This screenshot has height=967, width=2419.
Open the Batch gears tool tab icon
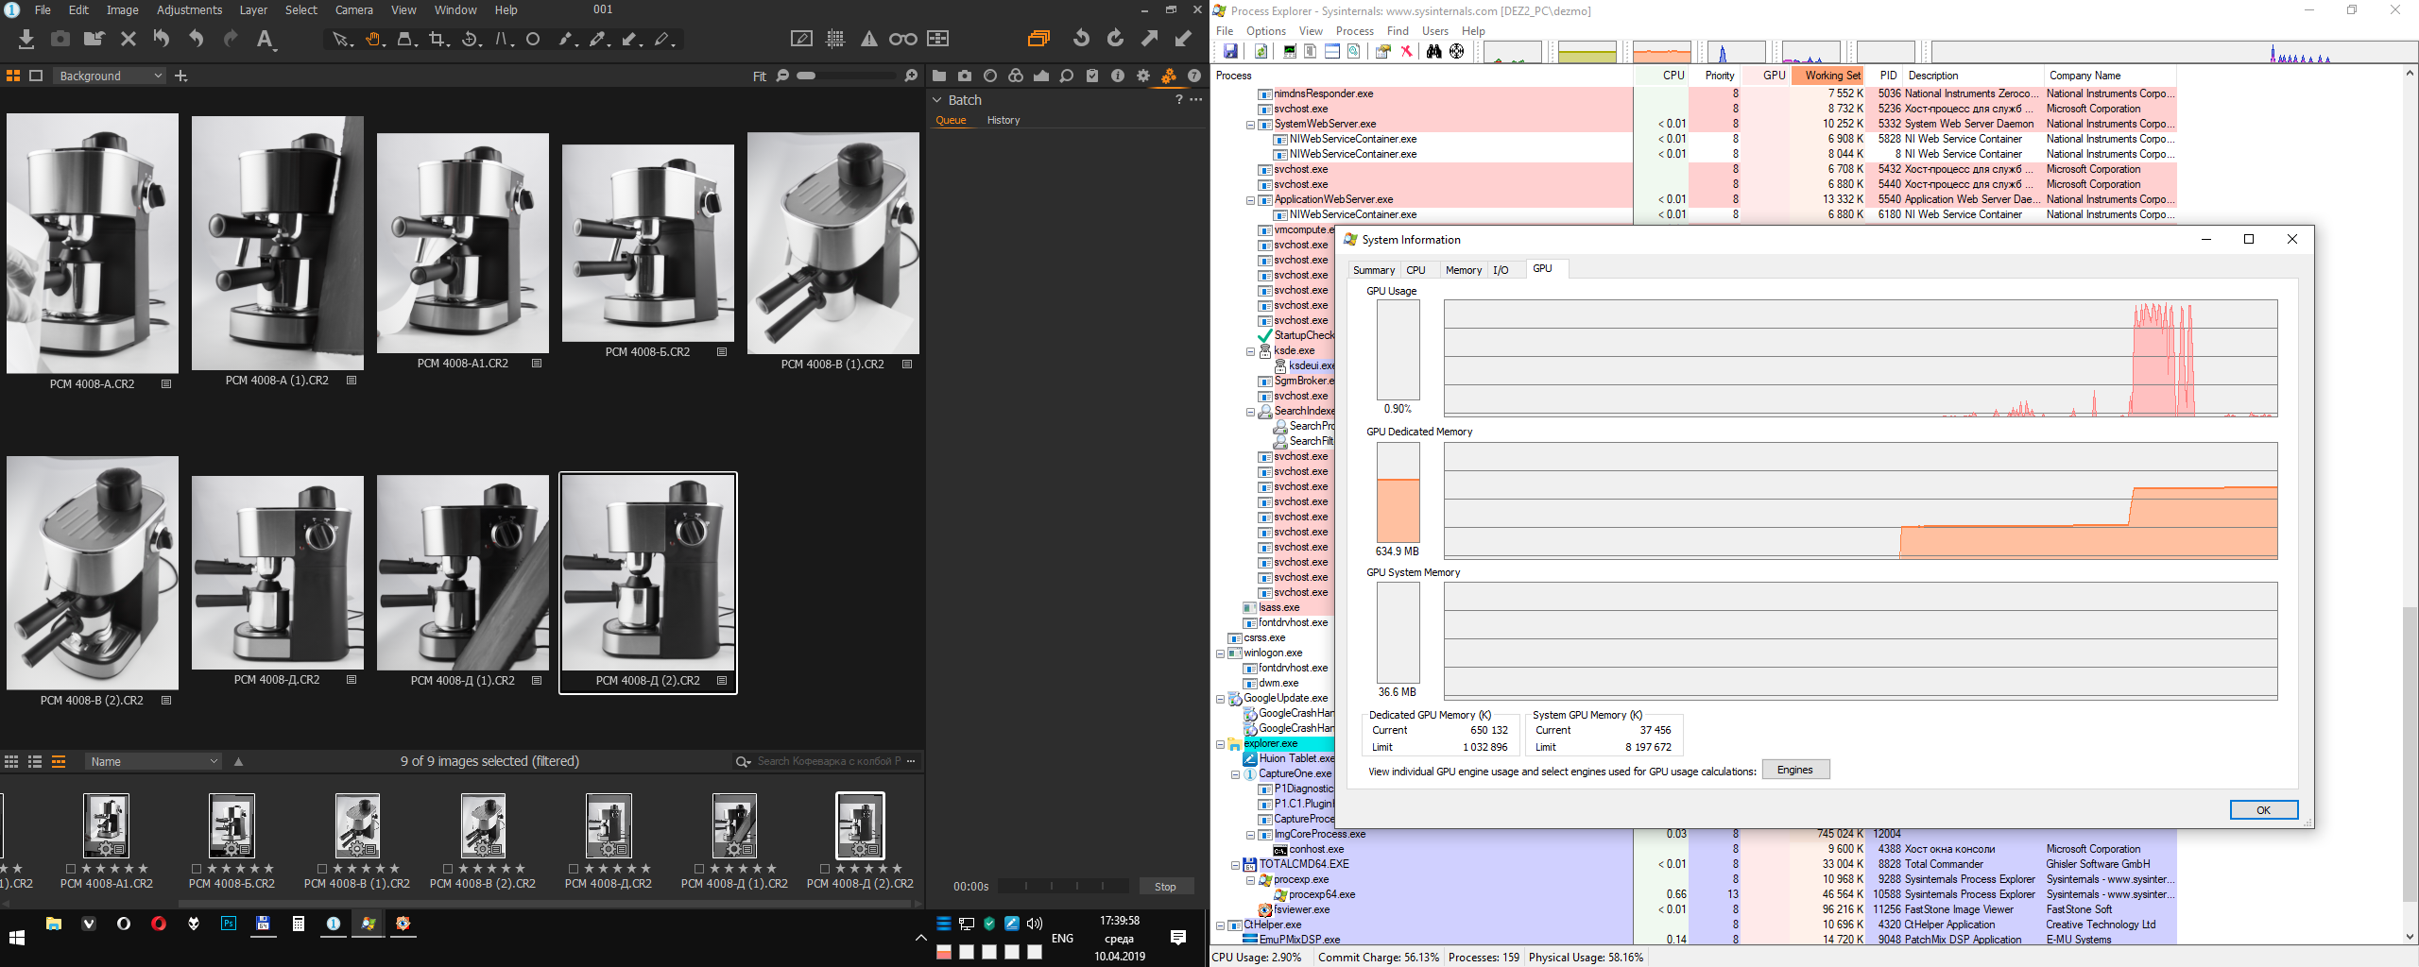click(1169, 76)
